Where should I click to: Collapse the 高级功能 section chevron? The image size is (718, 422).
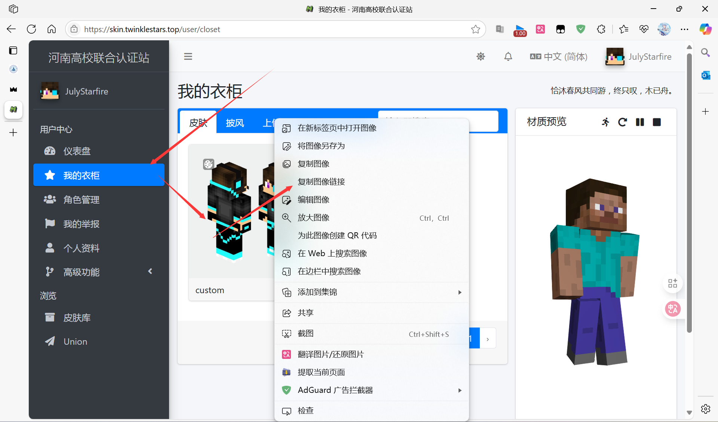click(150, 271)
